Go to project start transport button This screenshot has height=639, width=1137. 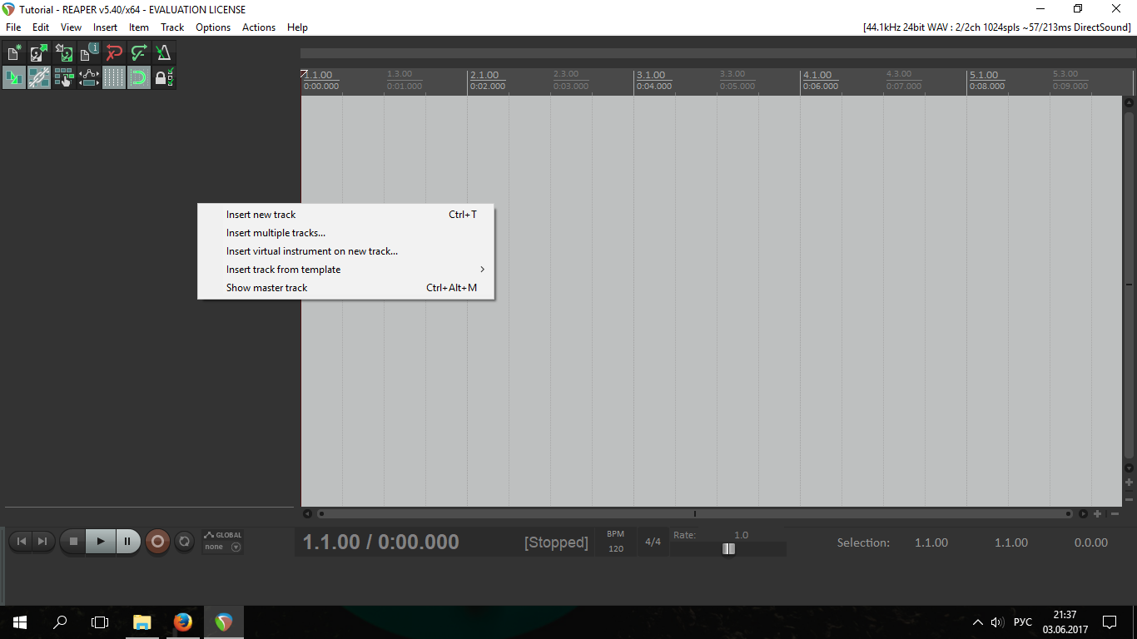(x=22, y=542)
